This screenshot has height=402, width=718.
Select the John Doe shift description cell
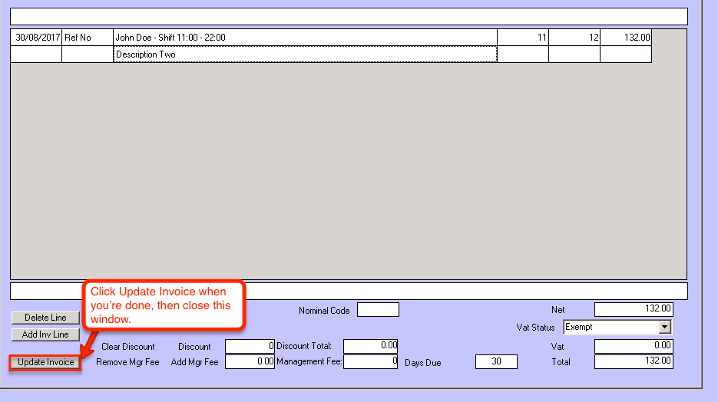point(305,37)
